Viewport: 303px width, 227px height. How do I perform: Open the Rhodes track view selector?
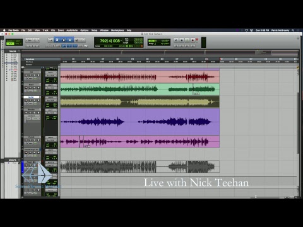click(32, 115)
